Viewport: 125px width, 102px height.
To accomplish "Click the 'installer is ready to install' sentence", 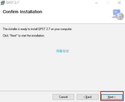I will pos(38,29).
